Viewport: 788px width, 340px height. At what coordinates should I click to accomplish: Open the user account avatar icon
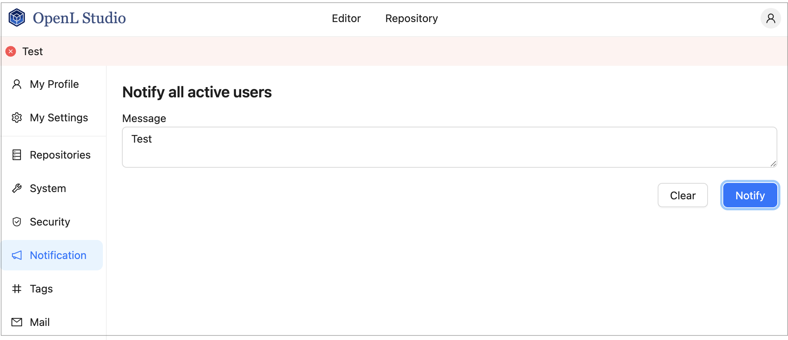(770, 18)
